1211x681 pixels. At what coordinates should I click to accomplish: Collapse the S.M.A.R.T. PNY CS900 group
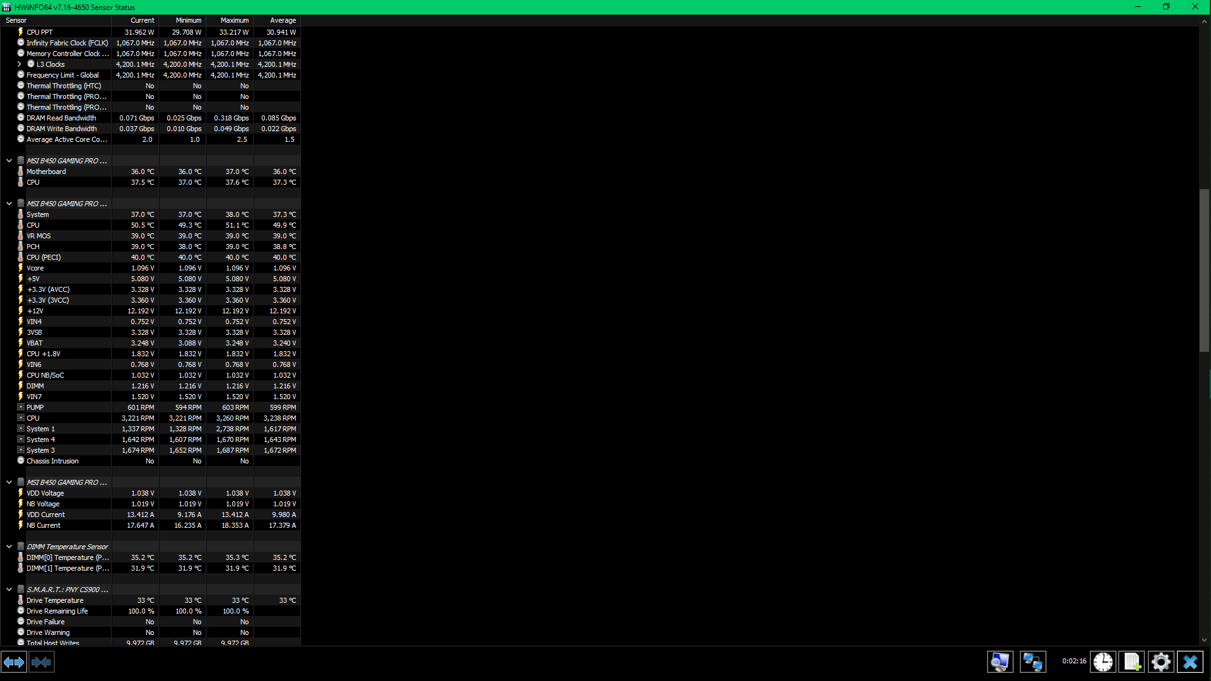tap(9, 590)
